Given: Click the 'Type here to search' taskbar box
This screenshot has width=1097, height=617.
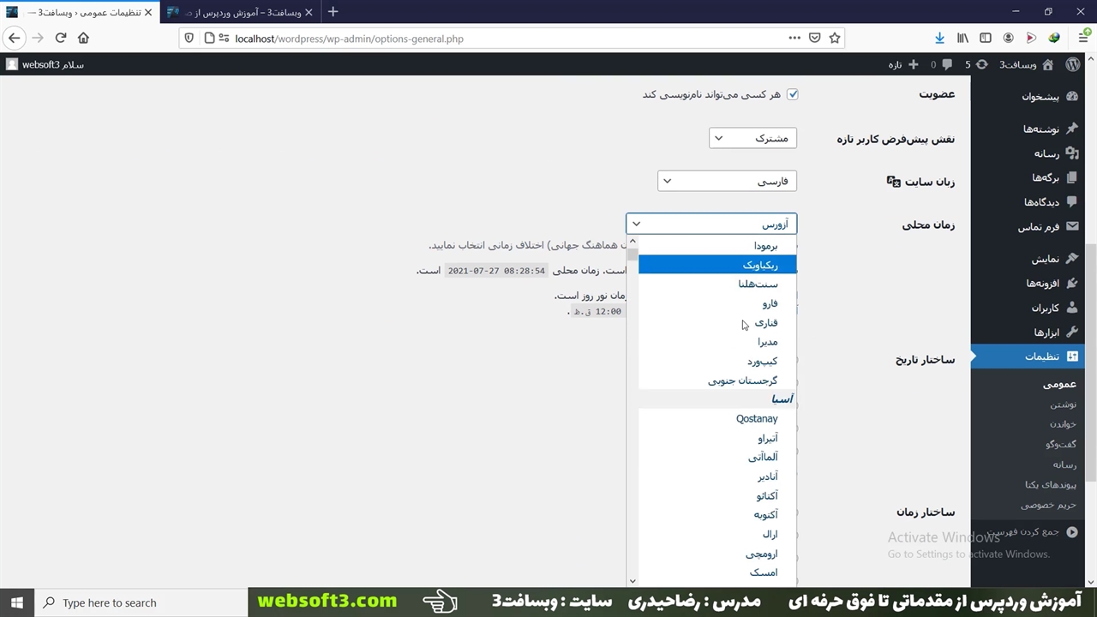Looking at the screenshot, I should [141, 602].
